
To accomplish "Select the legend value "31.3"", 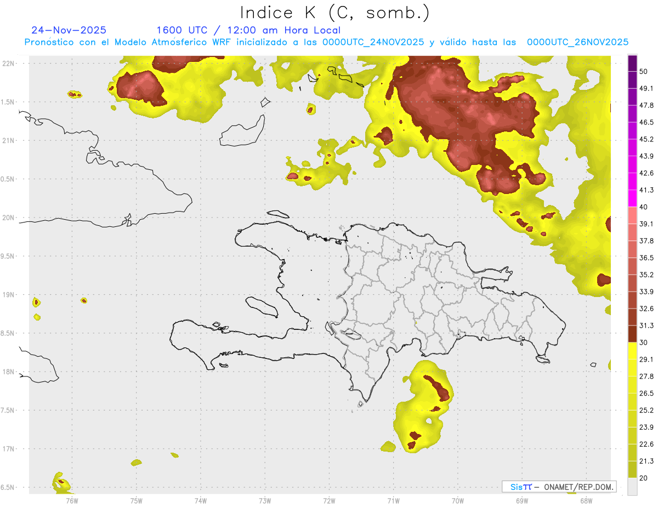I will 646,326.
